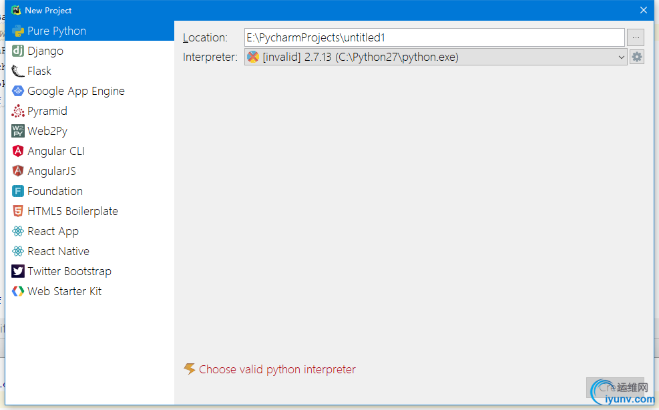Click the invalid 2.7.13 interpreter text
Viewport: 659px width, 410px height.
click(361, 57)
